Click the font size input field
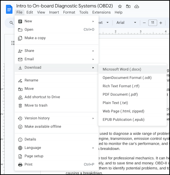Image resolution: width=170 pixels, height=175 pixels. (x=153, y=23)
